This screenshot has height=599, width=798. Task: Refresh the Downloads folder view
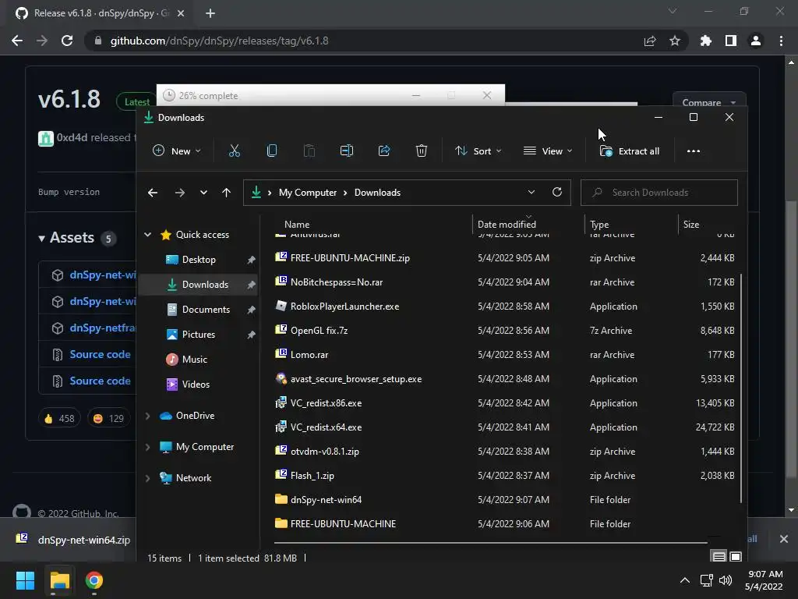click(x=557, y=192)
